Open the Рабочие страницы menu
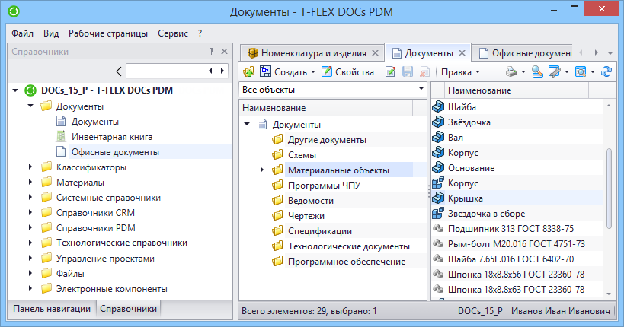 pyautogui.click(x=108, y=33)
